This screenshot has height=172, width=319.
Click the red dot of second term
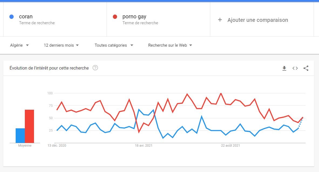(x=115, y=17)
